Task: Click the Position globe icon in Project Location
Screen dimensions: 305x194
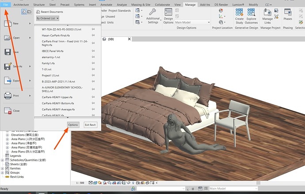Action: (x=221, y=22)
